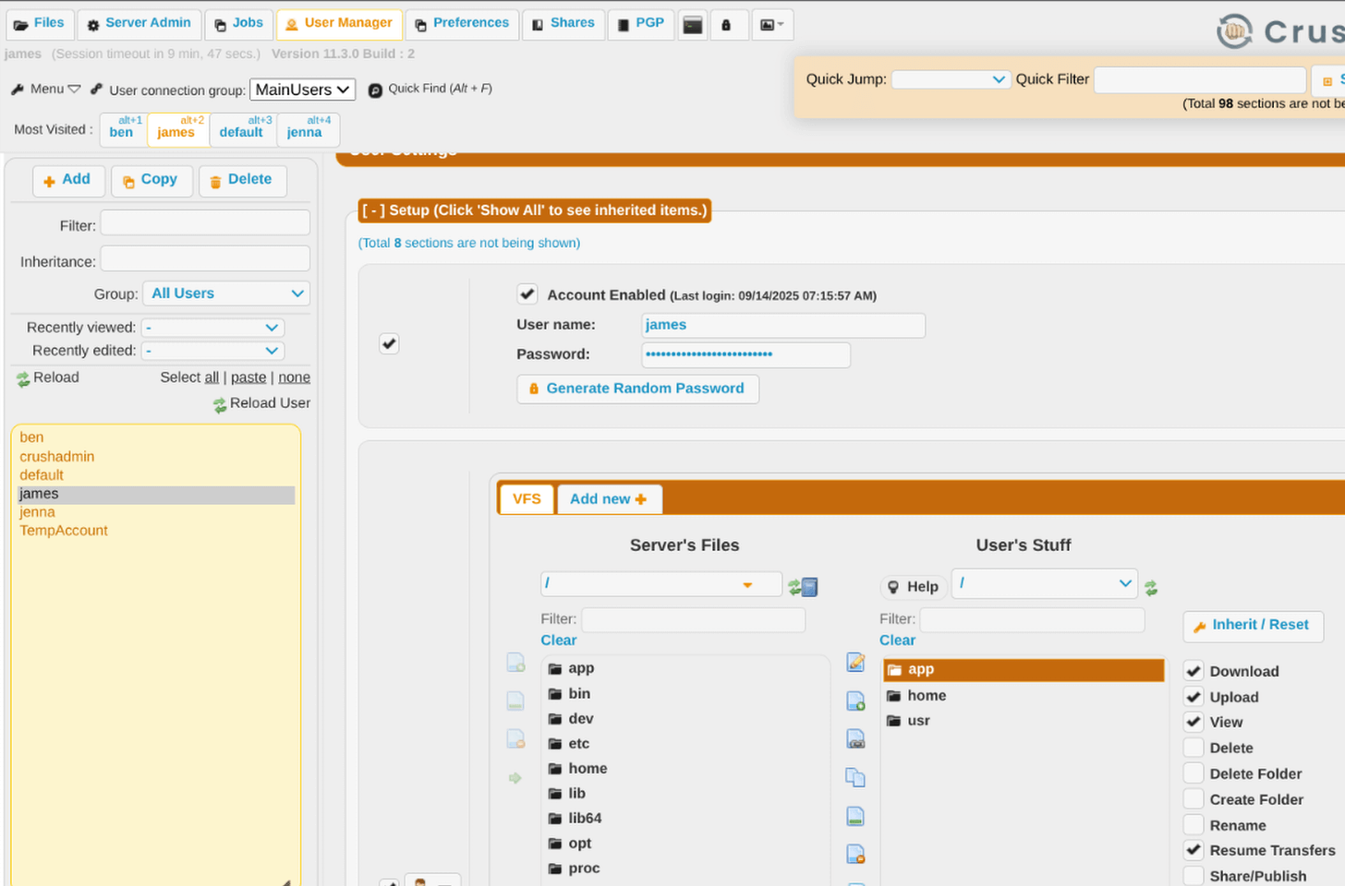Toggle Resume Transfers checkbox

[x=1194, y=850]
